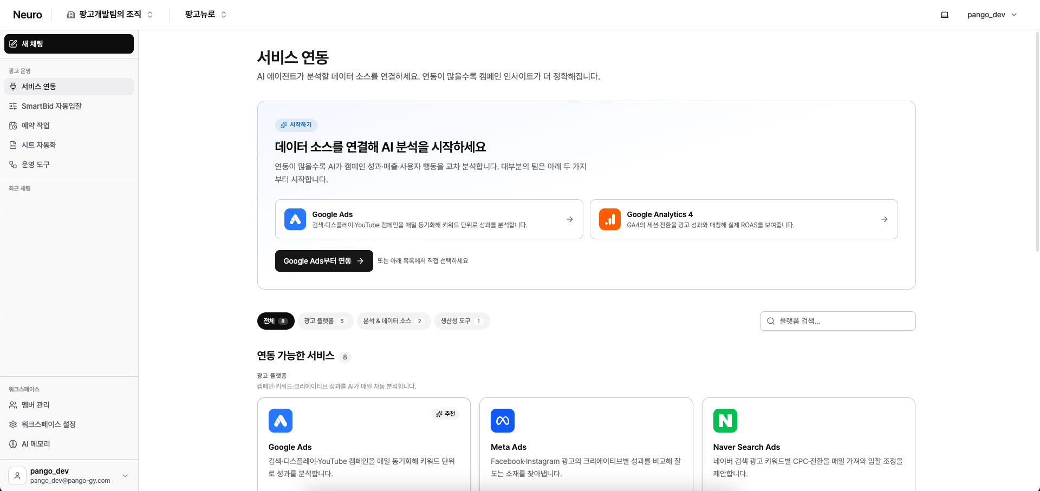Open the Google Ads service card in list
The image size is (1040, 491).
[364, 444]
